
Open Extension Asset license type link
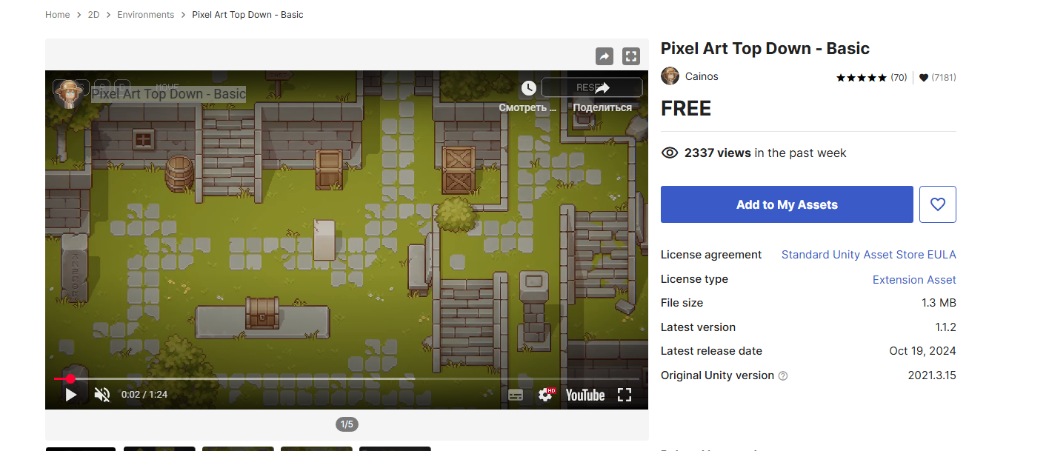click(x=914, y=280)
